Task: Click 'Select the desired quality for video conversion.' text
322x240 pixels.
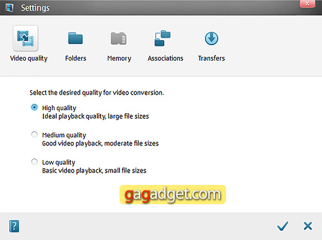Action: (97, 93)
